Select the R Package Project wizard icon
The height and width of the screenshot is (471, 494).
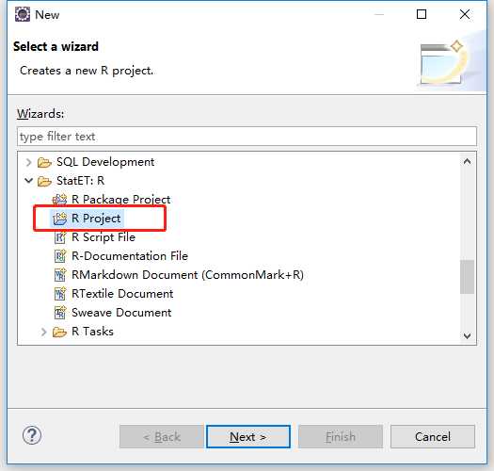[x=59, y=200]
